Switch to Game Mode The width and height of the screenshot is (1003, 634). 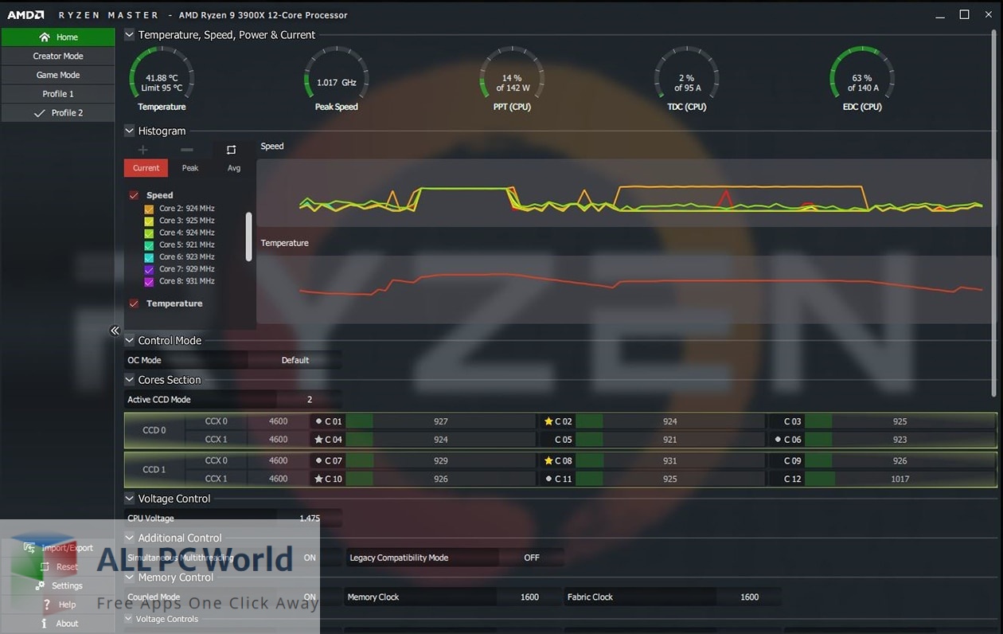tap(58, 75)
